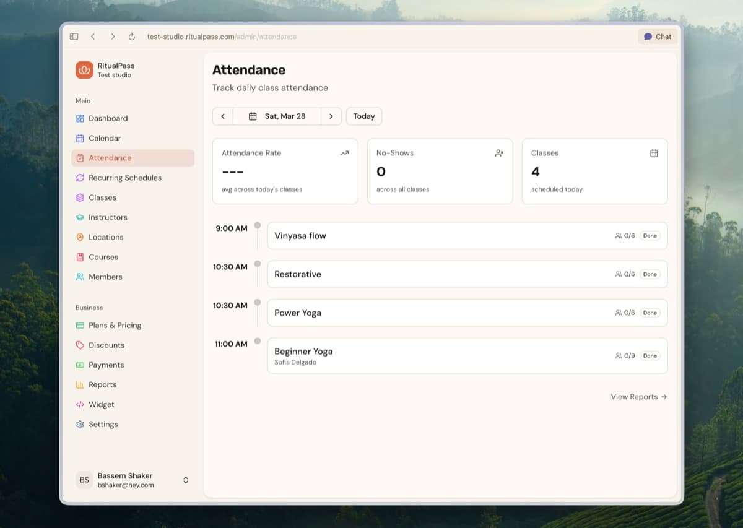
Task: Go back with browser back arrow
Action: (93, 37)
